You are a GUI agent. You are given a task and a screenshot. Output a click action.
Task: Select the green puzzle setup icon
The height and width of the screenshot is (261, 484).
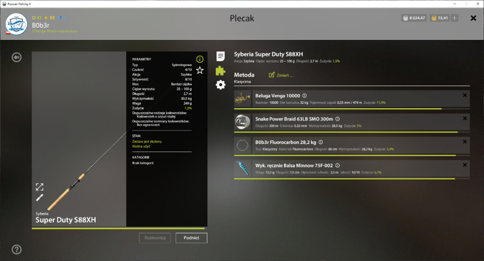220,71
